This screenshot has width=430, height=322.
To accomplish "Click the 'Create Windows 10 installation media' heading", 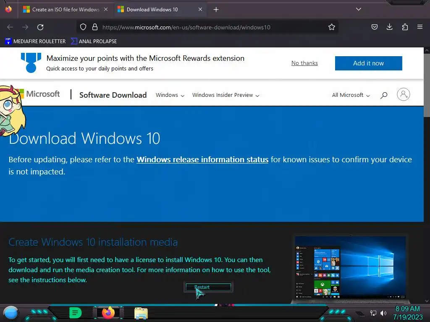I will (93, 242).
